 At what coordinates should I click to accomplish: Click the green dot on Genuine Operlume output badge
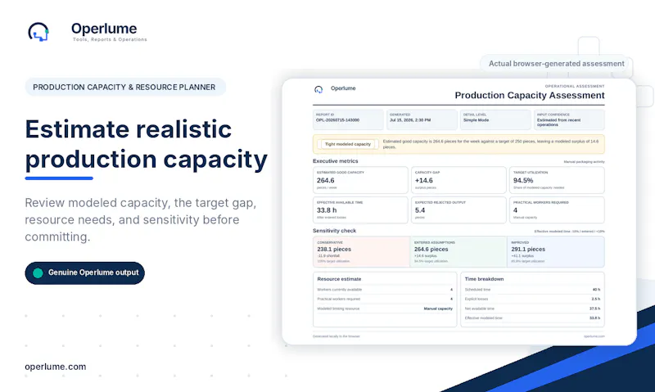pos(38,273)
